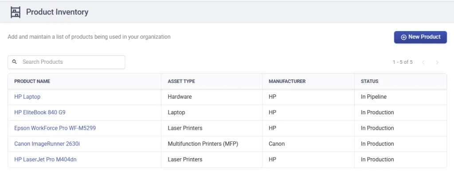The height and width of the screenshot is (183, 454).
Task: Focus the Search Products field
Action: click(x=67, y=62)
